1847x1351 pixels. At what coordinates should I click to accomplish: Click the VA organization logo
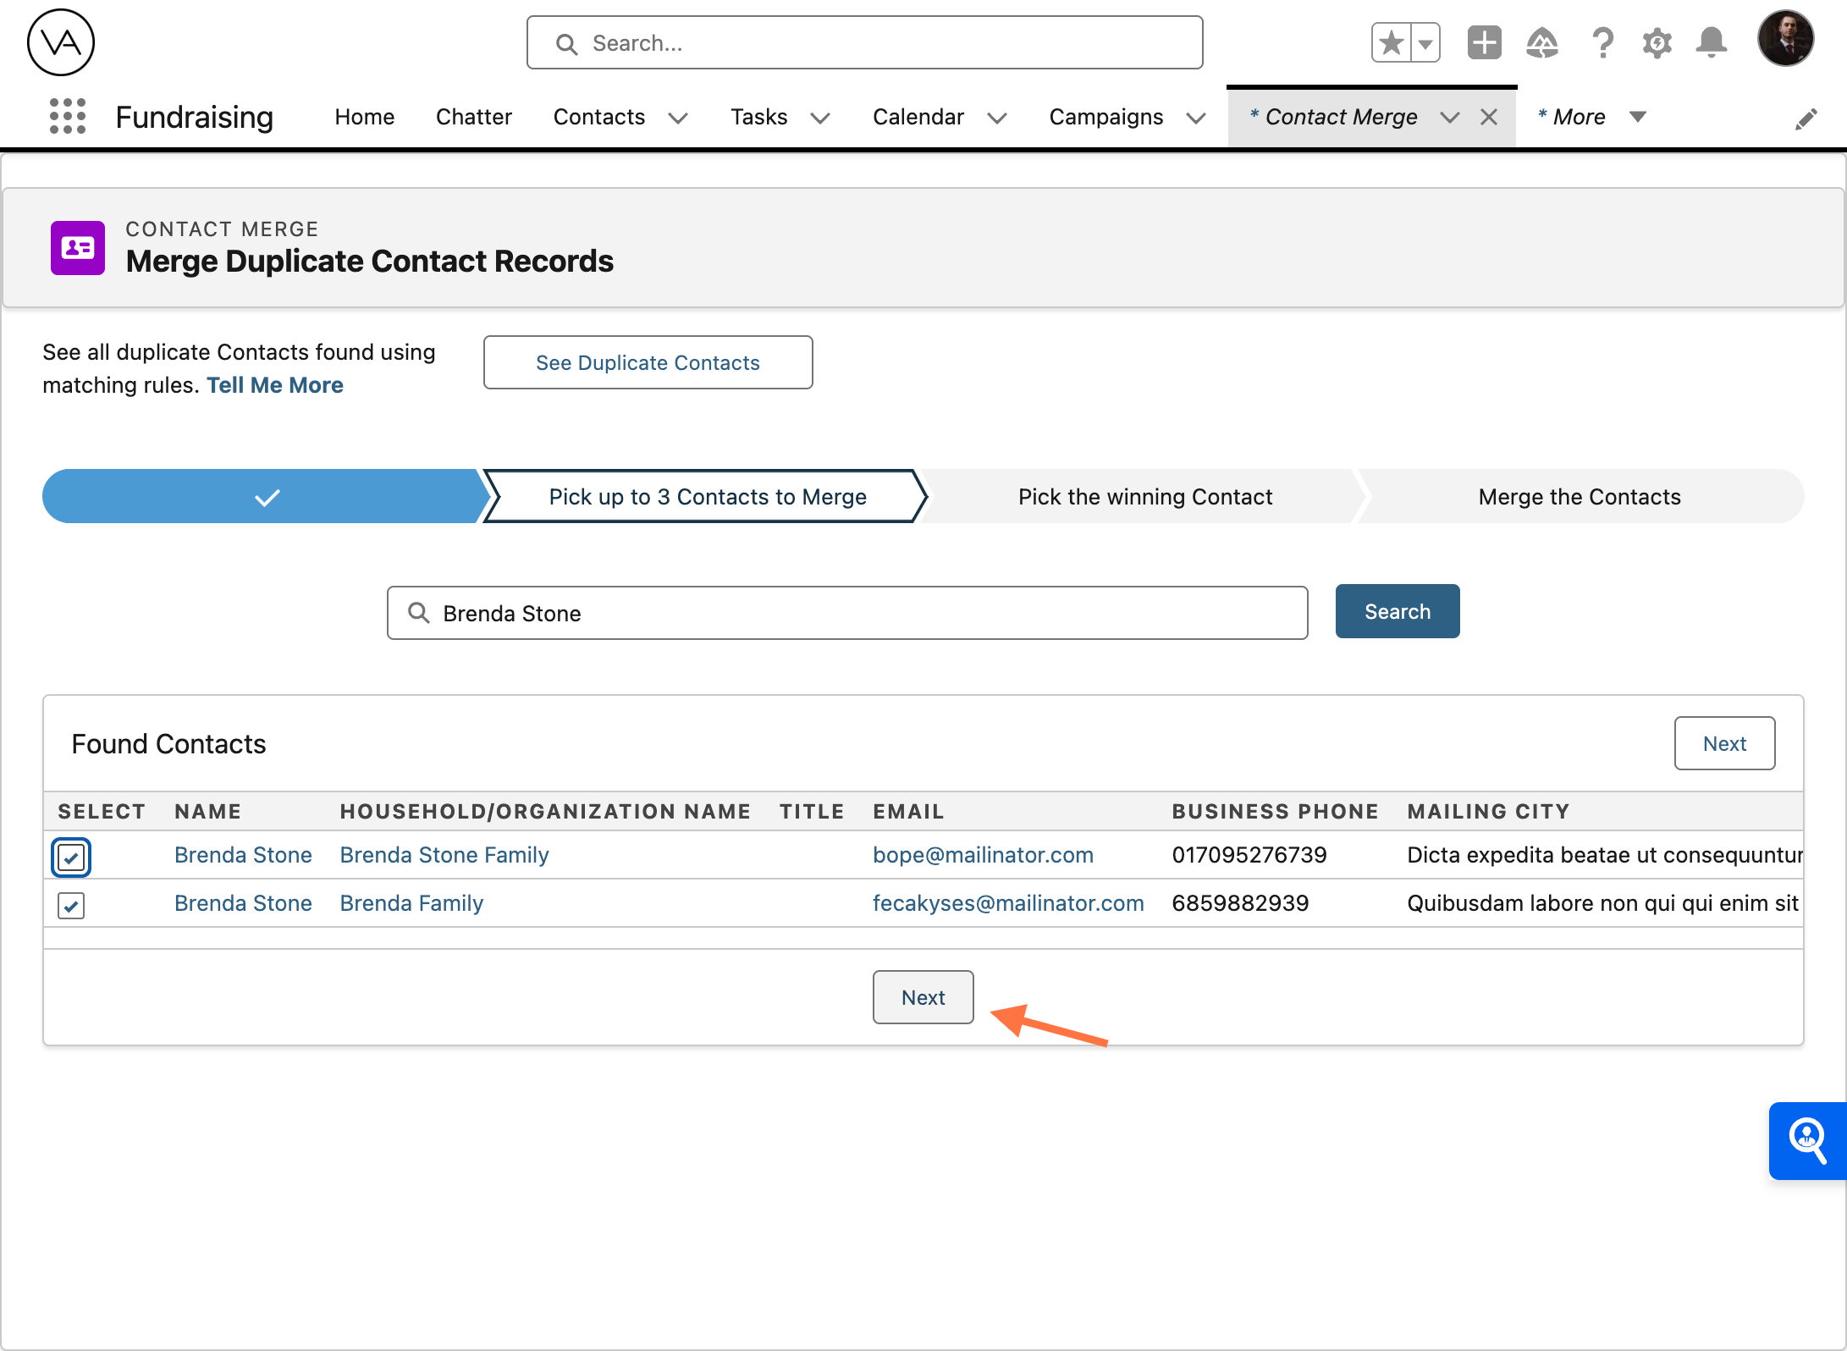click(x=61, y=42)
